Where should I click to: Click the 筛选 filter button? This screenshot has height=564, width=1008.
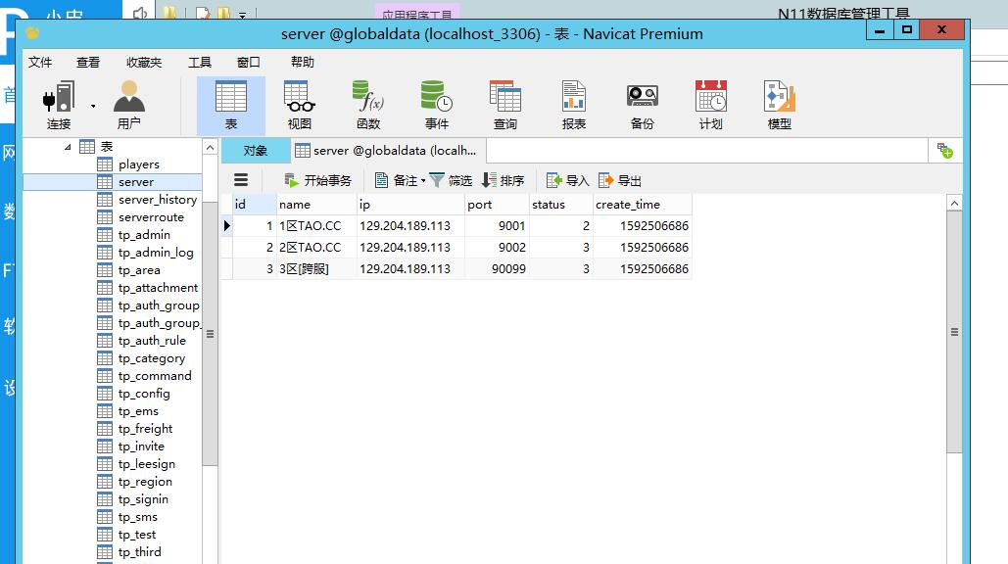click(451, 180)
